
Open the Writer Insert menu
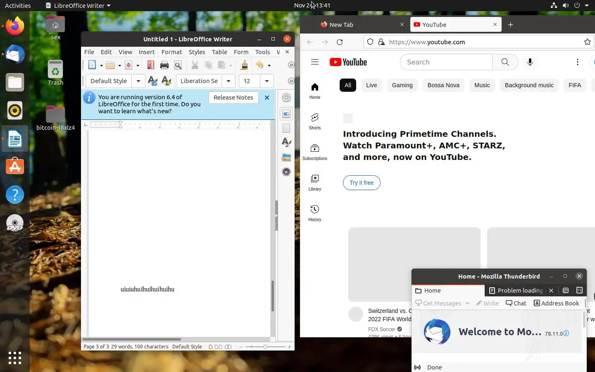[x=147, y=52]
